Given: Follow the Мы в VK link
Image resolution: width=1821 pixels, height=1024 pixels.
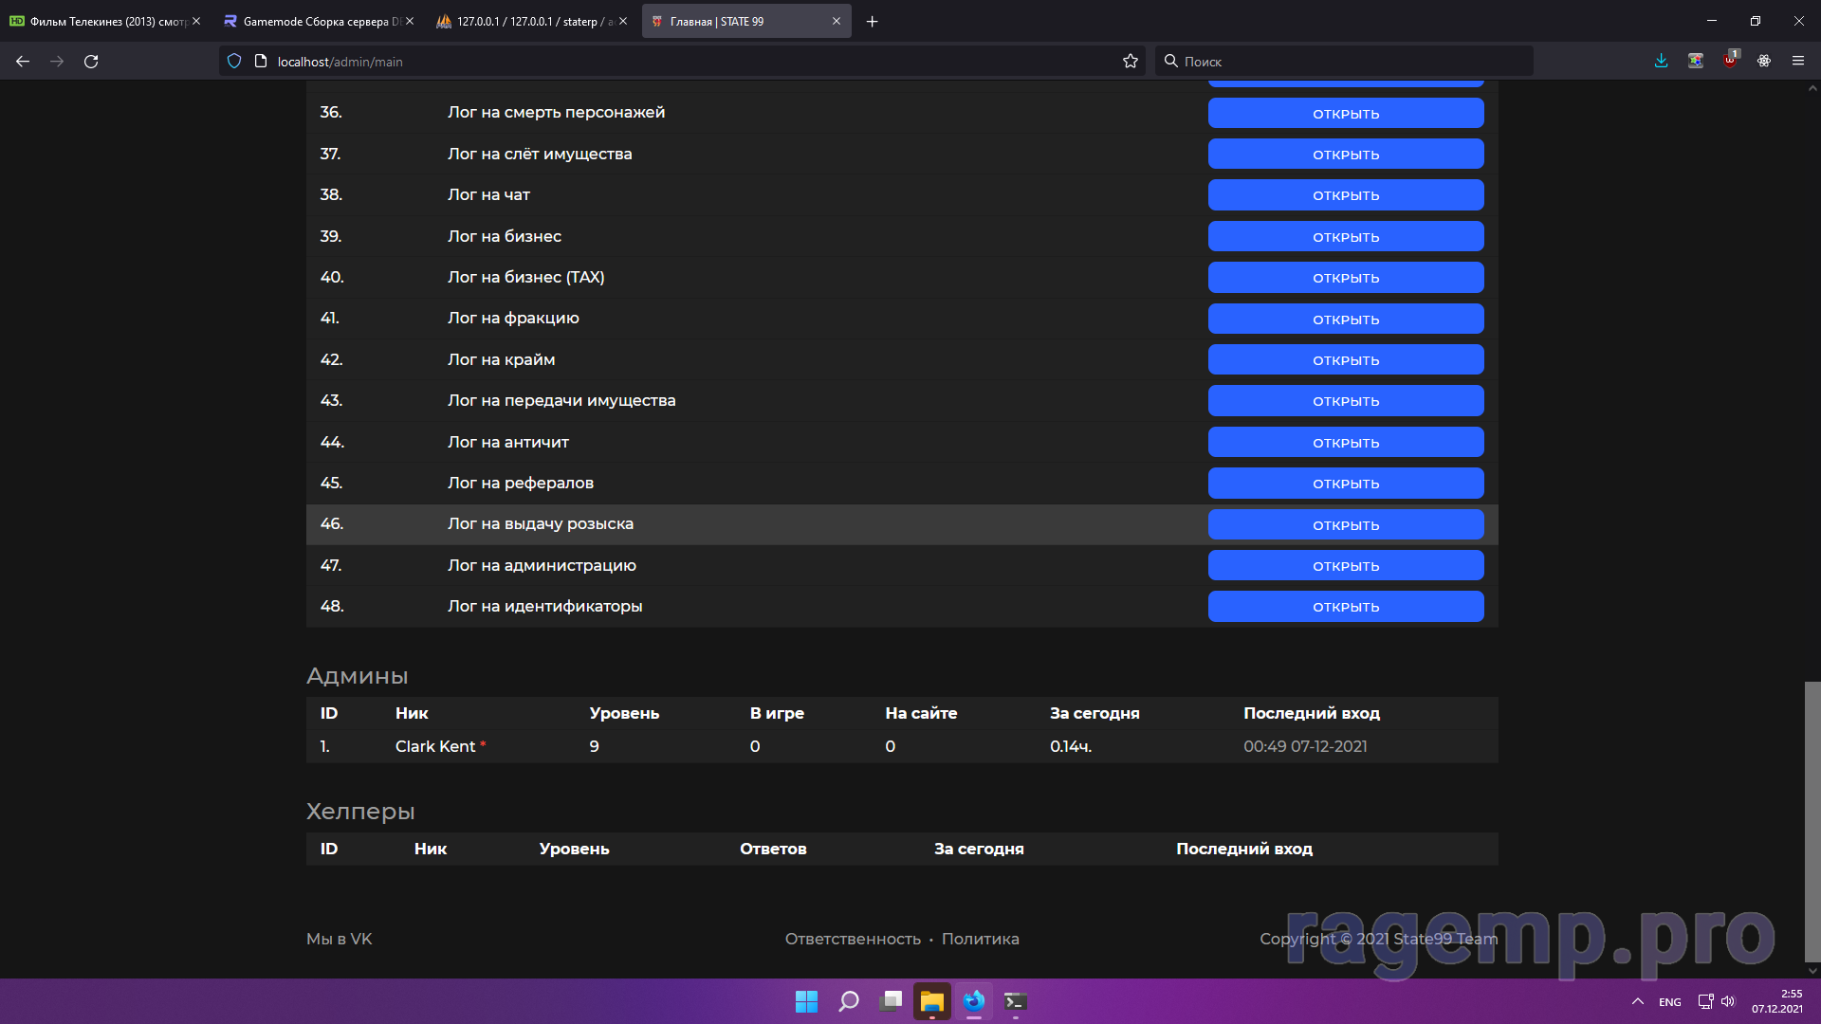Looking at the screenshot, I should coord(339,939).
